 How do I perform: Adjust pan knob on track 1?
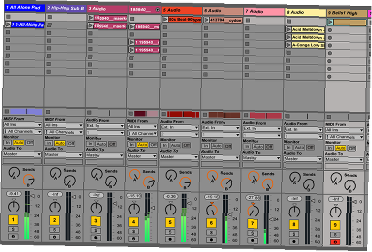[14, 207]
